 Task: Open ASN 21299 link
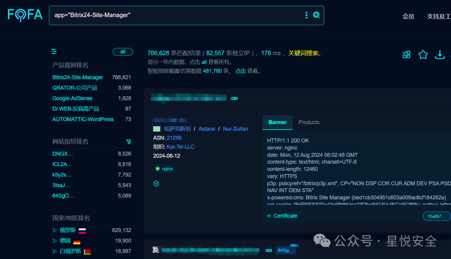(x=174, y=138)
